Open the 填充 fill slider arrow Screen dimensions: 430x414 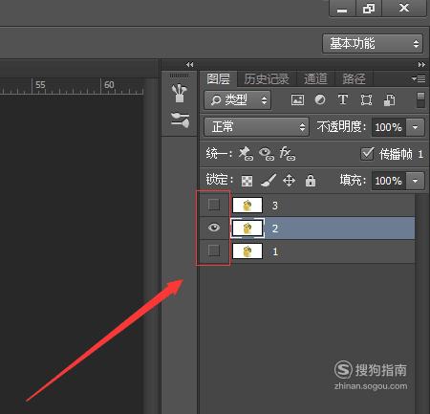coord(415,181)
